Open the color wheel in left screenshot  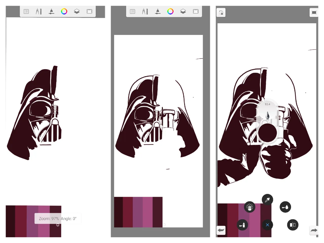[x=64, y=11]
